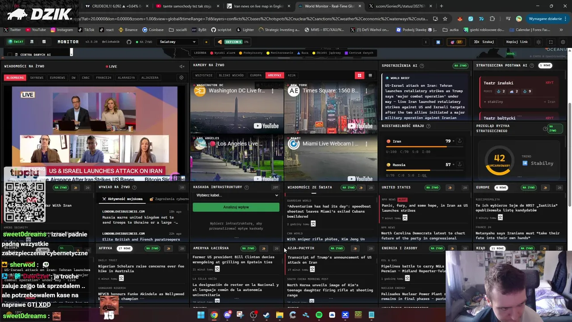The height and width of the screenshot is (322, 572).
Task: Open the Światowy region dropdown
Action: click(x=178, y=42)
